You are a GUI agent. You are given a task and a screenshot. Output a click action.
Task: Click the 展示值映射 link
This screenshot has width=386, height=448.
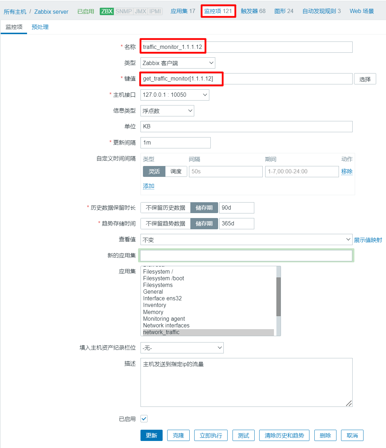tap(368, 240)
